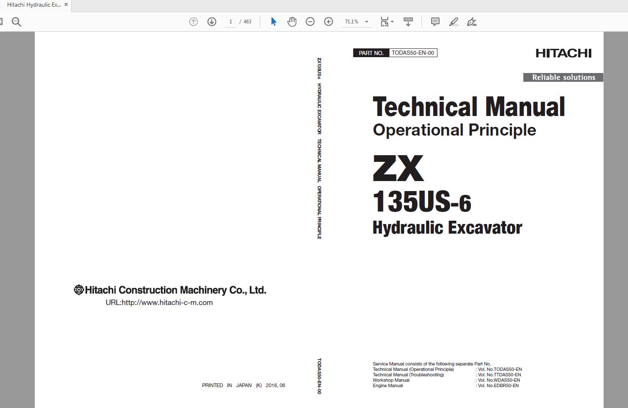The height and width of the screenshot is (408, 628).
Task: Close the Hitachi Hydraulic Ex... tab
Action: point(66,5)
